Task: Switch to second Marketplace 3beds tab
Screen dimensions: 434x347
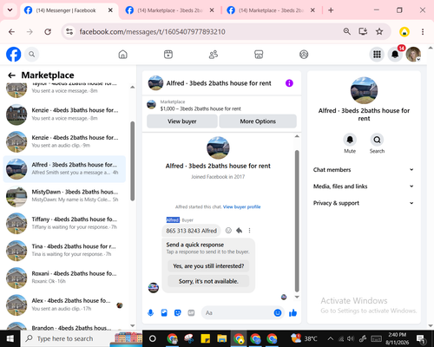Action: [169, 10]
